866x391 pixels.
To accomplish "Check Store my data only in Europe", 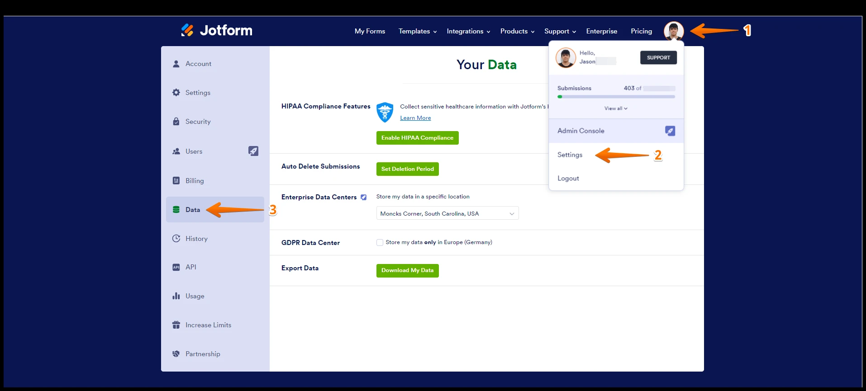I will coord(380,242).
